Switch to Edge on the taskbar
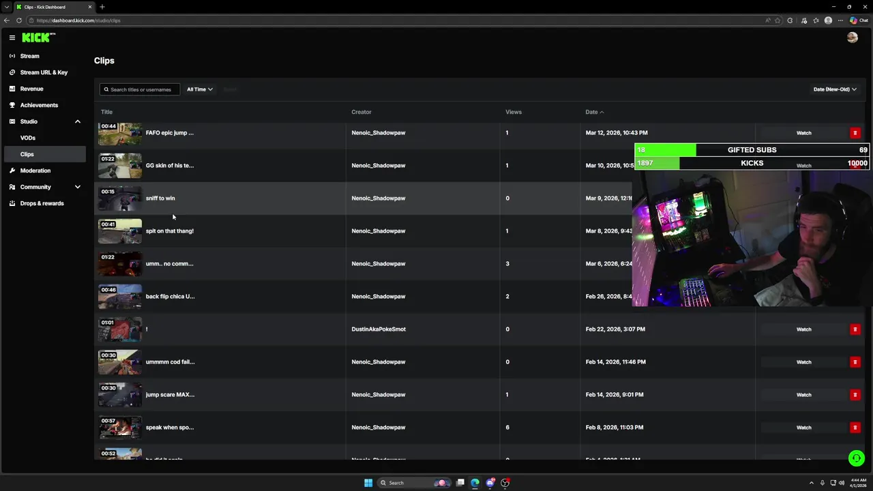 (x=475, y=483)
